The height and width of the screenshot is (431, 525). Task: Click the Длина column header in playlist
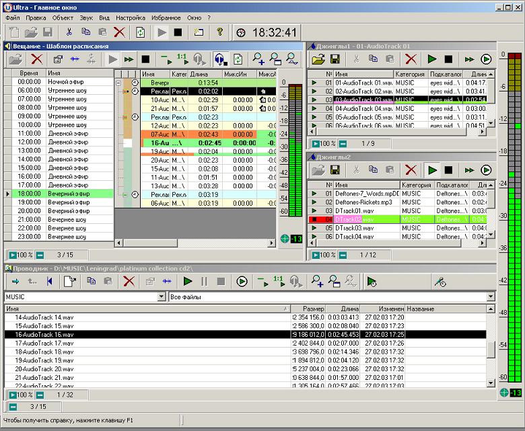click(x=205, y=74)
